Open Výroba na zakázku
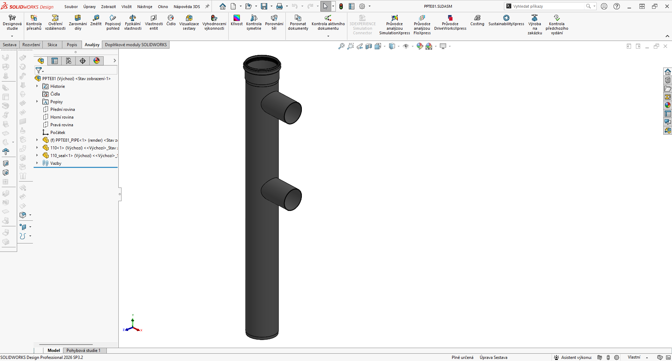The height and width of the screenshot is (361, 672). click(x=535, y=25)
